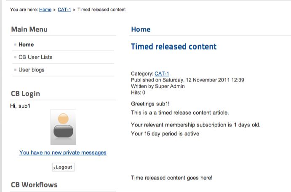Open the no new private messages link

[x=63, y=153]
